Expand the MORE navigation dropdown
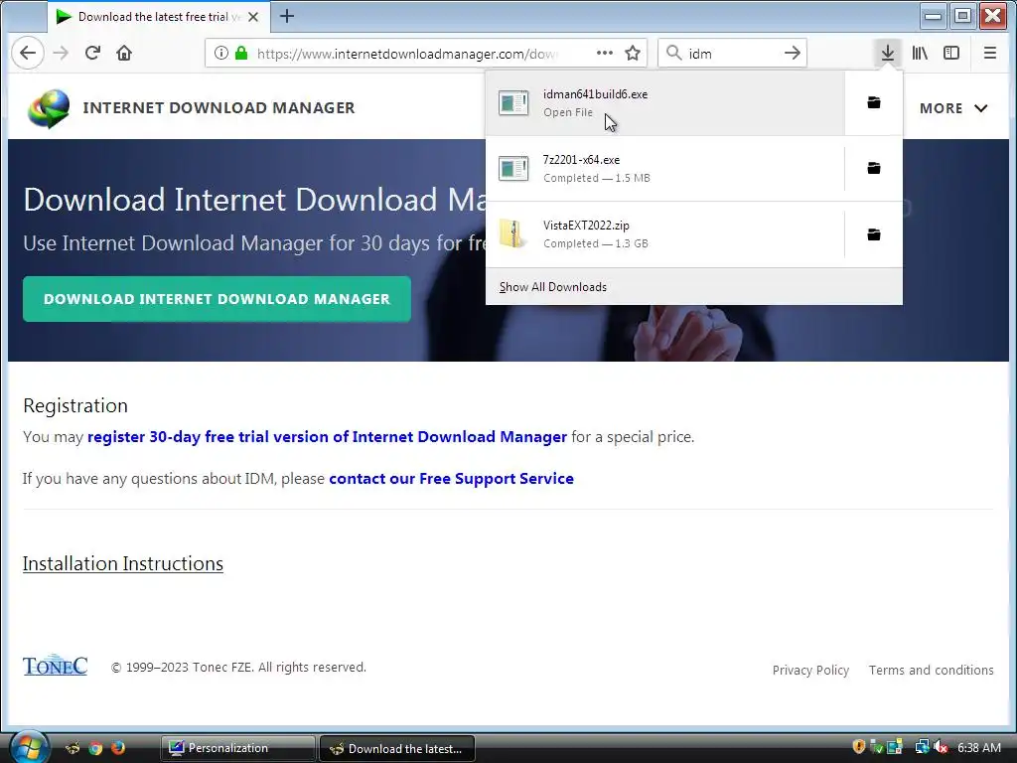 pyautogui.click(x=953, y=108)
